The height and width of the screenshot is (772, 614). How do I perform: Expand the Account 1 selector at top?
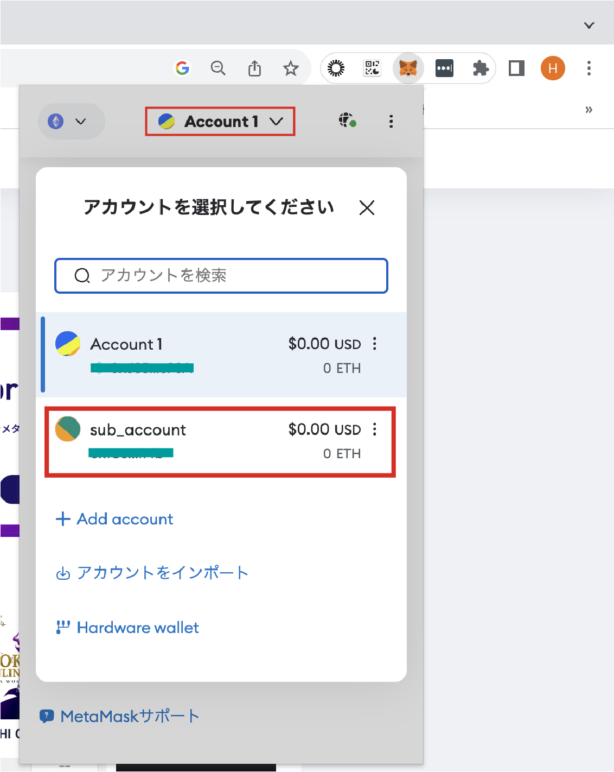point(220,122)
